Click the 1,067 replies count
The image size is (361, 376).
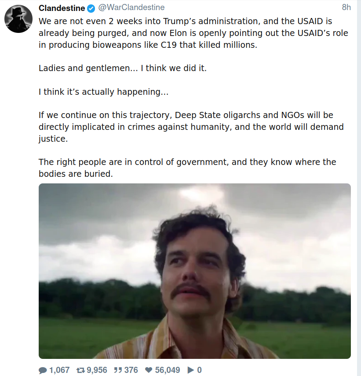(x=59, y=370)
